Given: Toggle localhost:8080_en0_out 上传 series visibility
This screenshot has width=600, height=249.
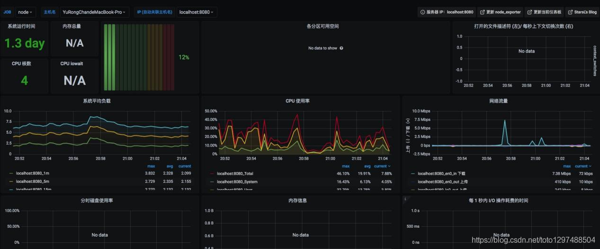Looking at the screenshot, I should 441,181.
